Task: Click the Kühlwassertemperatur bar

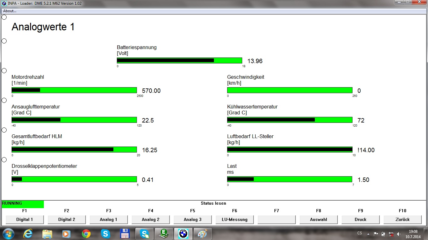Action: click(290, 120)
